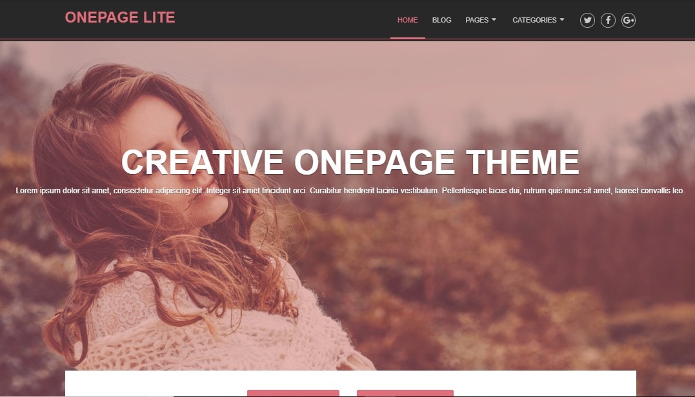Click the first pink button in white panel
Screen dimensions: 695x397
tap(293, 394)
